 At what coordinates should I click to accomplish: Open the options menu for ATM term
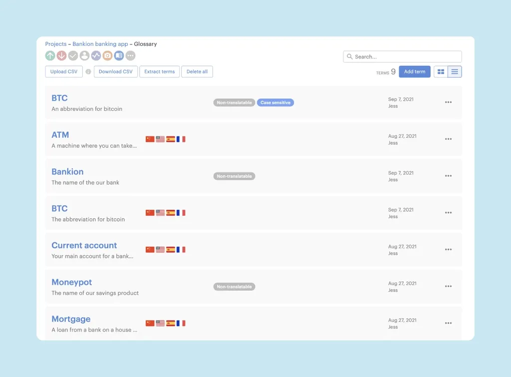(x=448, y=139)
